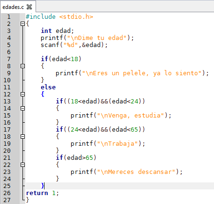Click the return 1; statement
This screenshot has width=214, height=204.
[x=42, y=193]
